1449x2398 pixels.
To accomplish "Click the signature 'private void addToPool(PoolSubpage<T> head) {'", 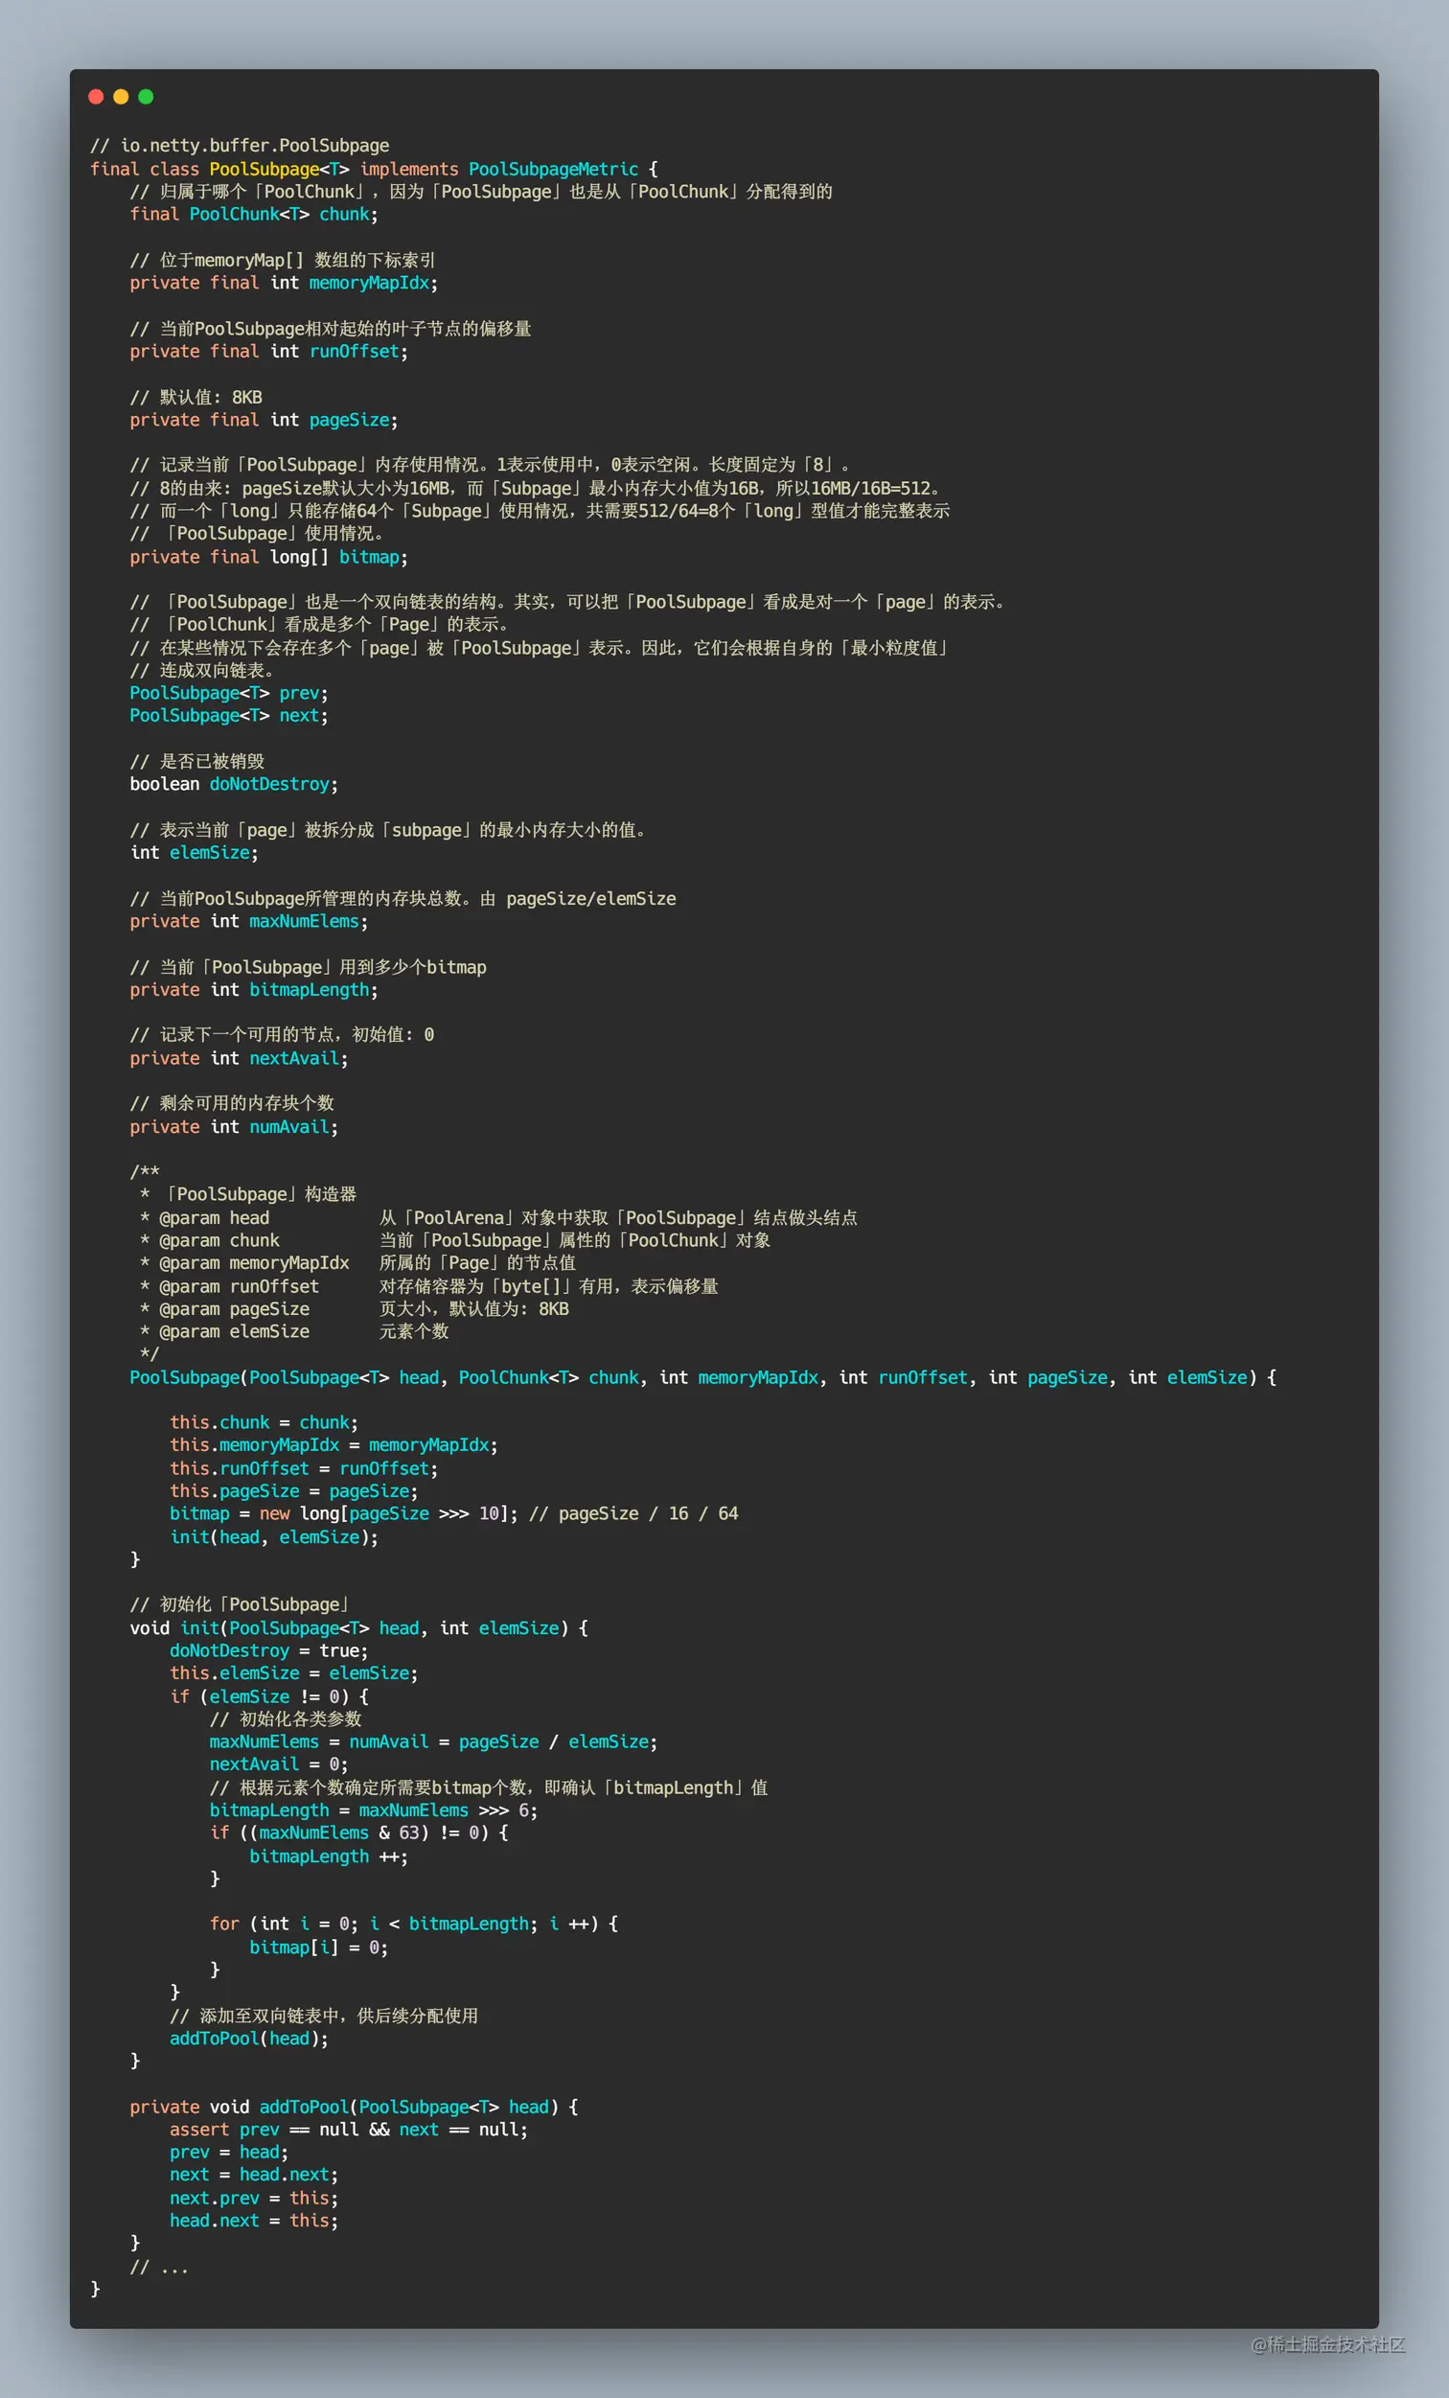I will pos(355,2107).
